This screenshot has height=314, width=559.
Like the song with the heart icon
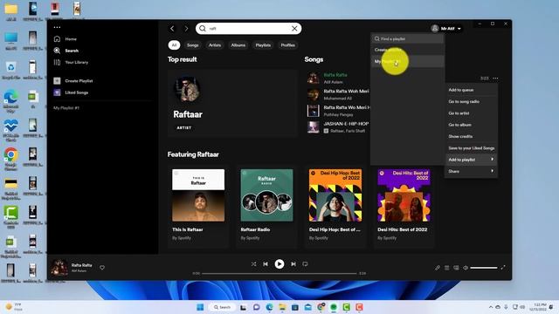[x=102, y=268]
